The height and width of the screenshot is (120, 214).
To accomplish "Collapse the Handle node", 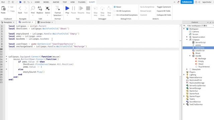I will pyautogui.click(x=190, y=56).
